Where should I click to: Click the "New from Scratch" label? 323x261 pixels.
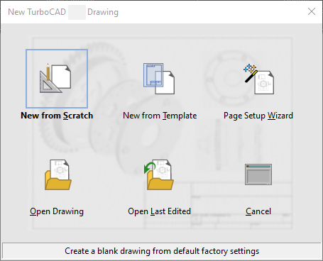[x=57, y=116]
